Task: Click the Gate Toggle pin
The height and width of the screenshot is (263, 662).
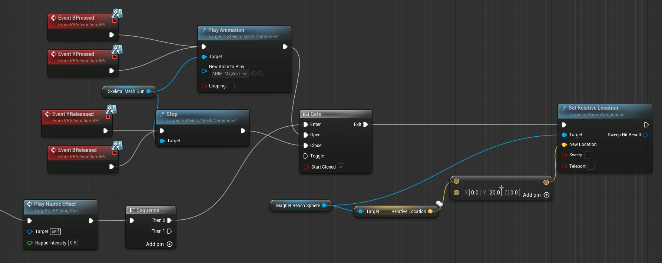Action: click(x=306, y=156)
